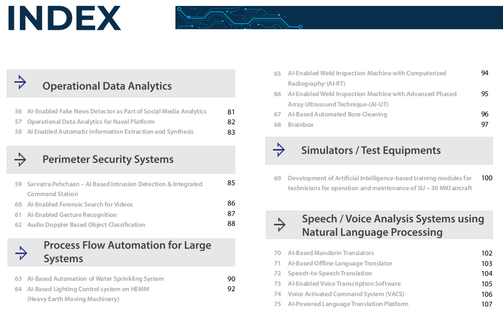Screen dimensions: 503x312
Task: Select AI-Enabled Fake News Detector entry
Action: [117, 111]
